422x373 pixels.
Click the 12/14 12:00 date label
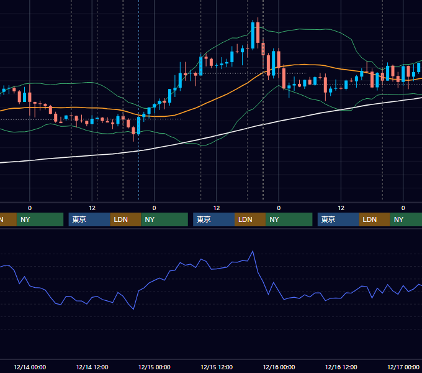pos(92,367)
